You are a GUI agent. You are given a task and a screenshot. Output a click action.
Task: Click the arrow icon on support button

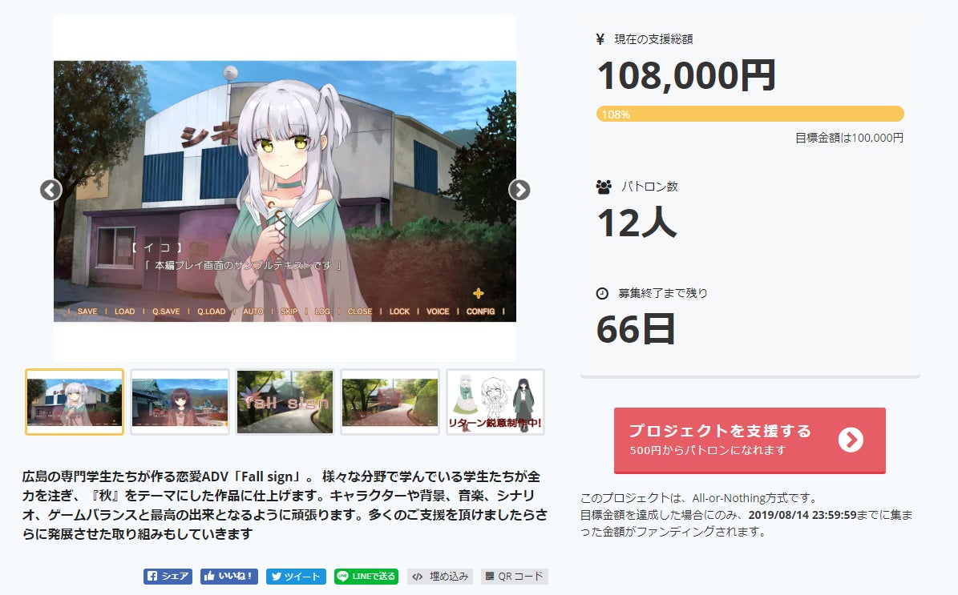pyautogui.click(x=851, y=440)
